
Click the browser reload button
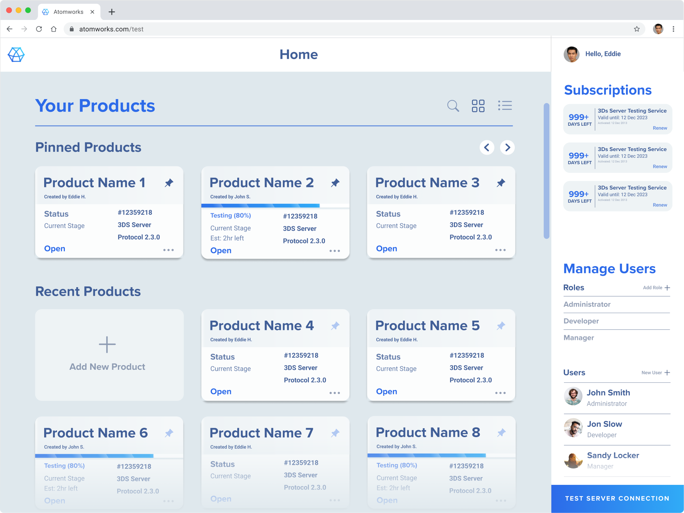point(39,29)
